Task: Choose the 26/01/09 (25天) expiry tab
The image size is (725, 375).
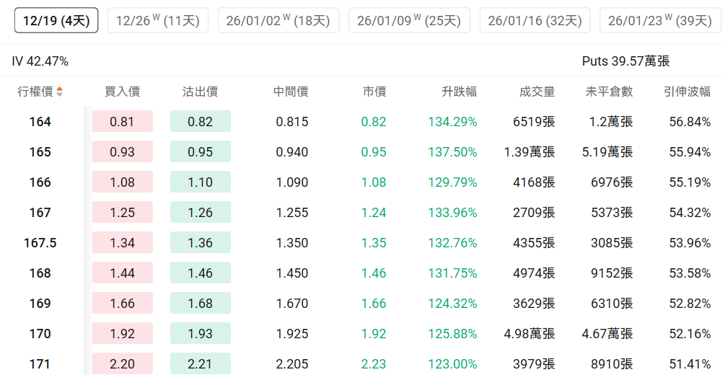Action: point(409,20)
